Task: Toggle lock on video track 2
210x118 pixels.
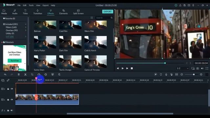Action: 8,89
